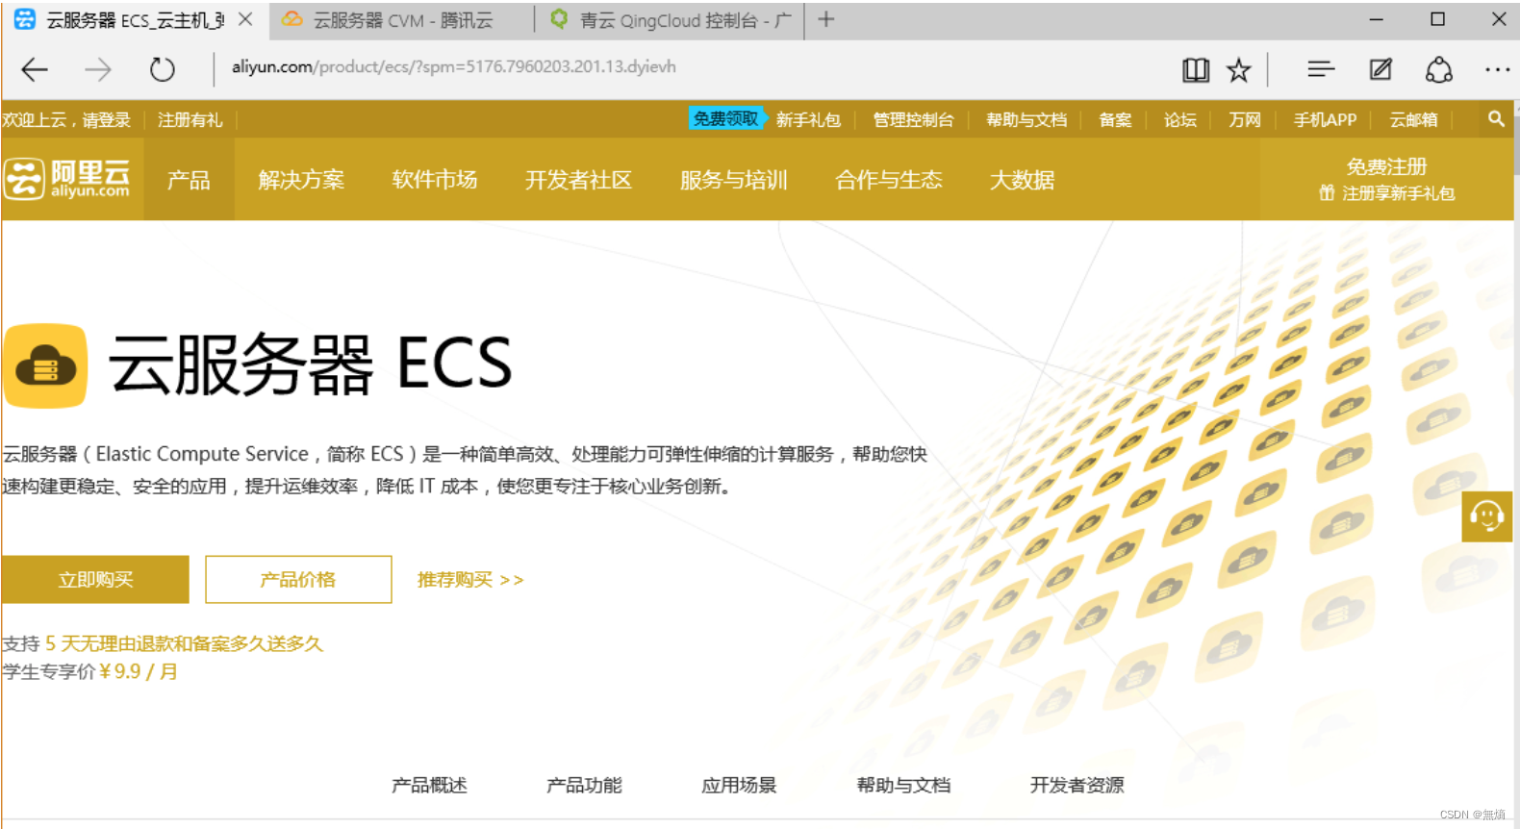
Task: Click the 学生专享价 ¥9.9 / 月 link
Action: [x=89, y=671]
